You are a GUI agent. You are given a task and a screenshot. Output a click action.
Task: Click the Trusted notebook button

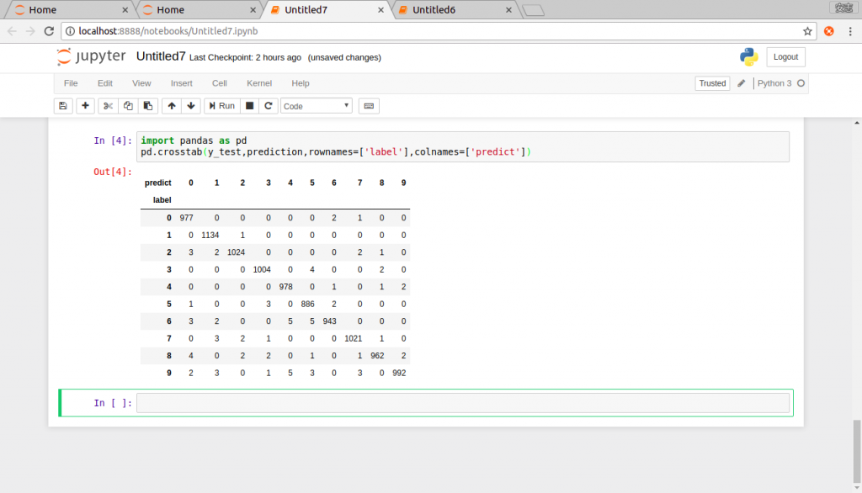click(x=712, y=83)
